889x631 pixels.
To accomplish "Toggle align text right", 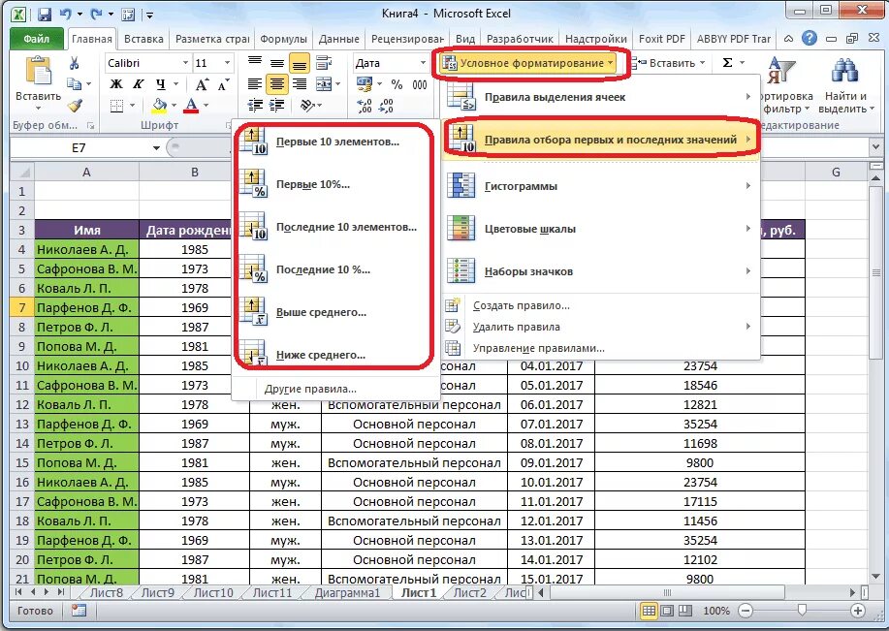I will (x=300, y=84).
